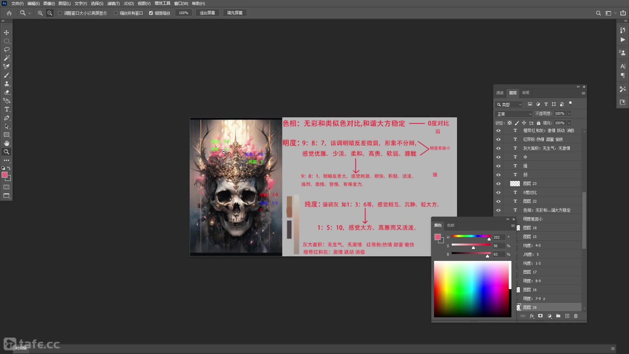Viewport: 629px width, 354px height.
Task: Create a new group folder
Action: [558, 316]
